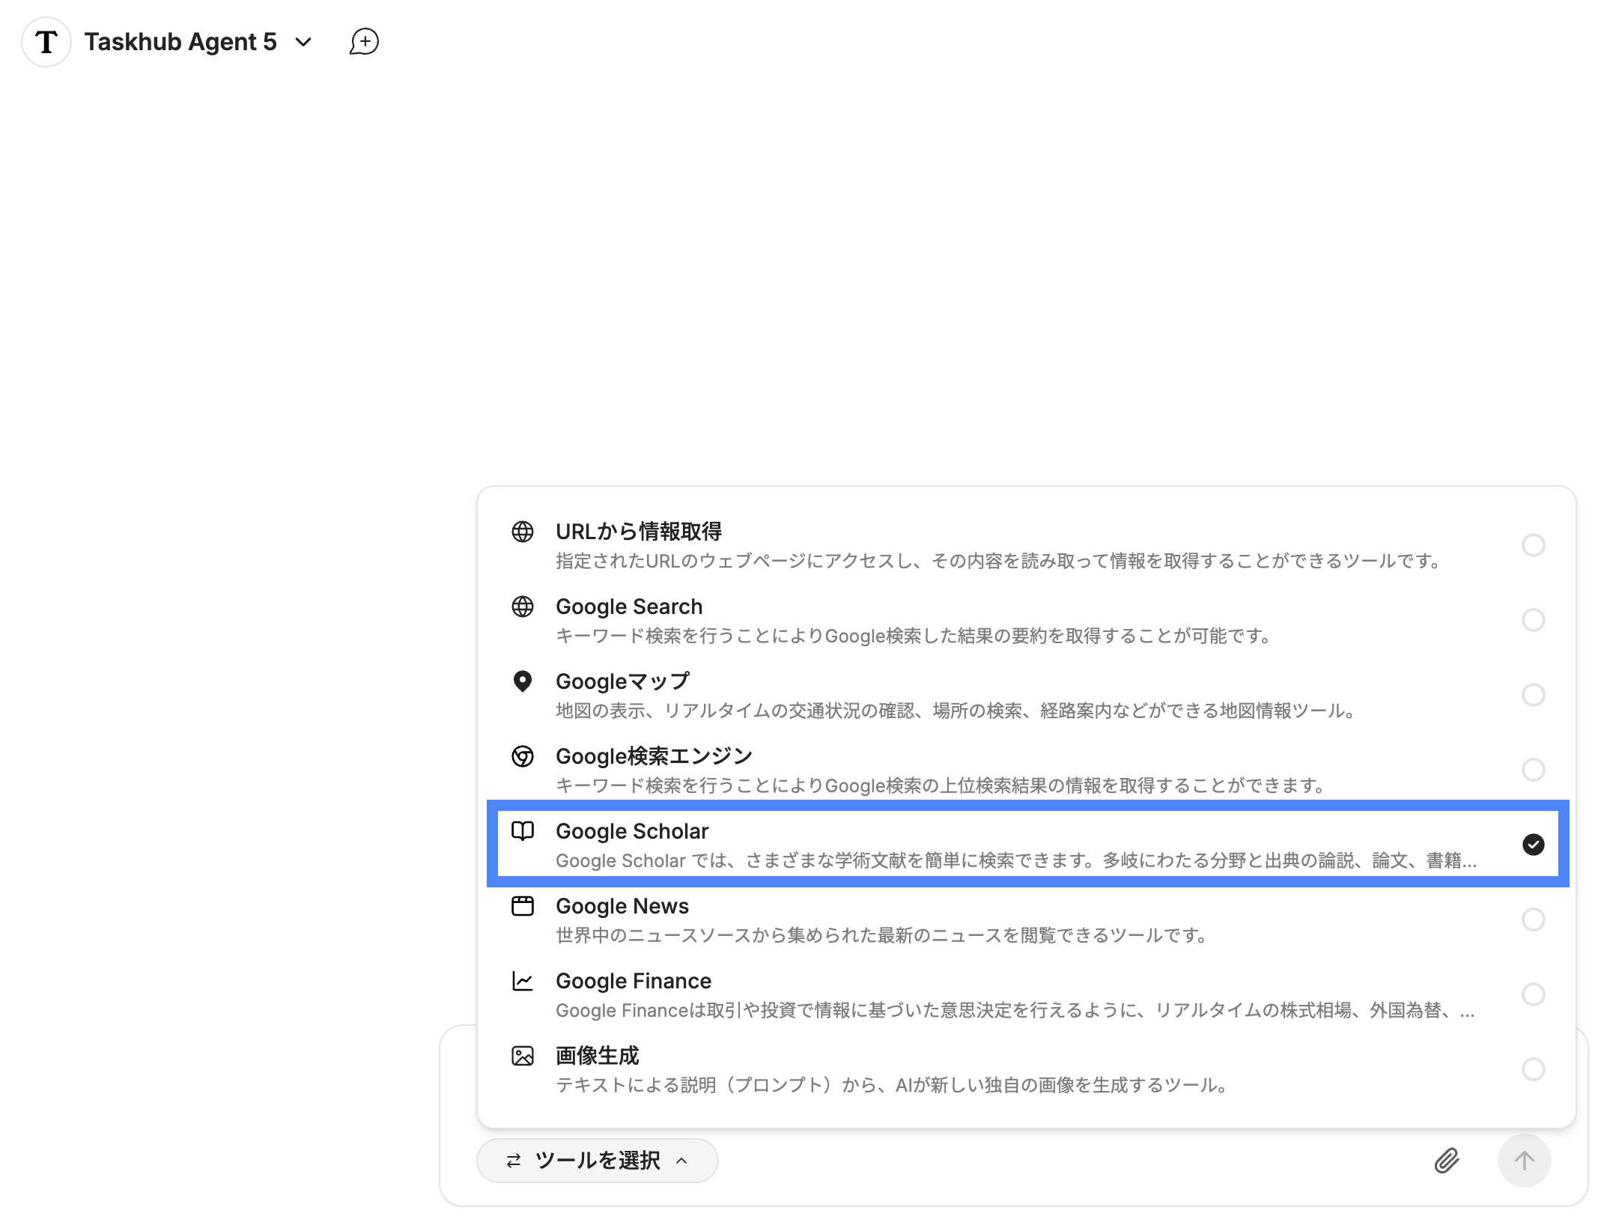Click the Google News calendar icon
This screenshot has height=1225, width=1619.
pos(522,906)
